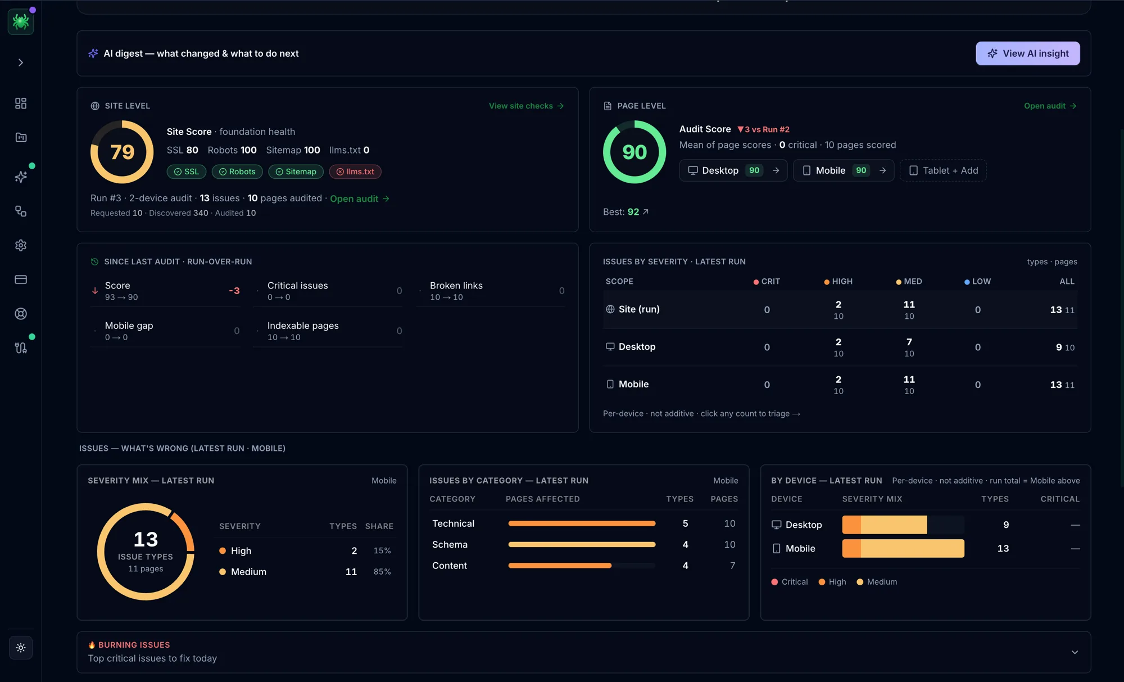Open the folder chart icon in sidebar
The height and width of the screenshot is (682, 1124).
(x=21, y=137)
